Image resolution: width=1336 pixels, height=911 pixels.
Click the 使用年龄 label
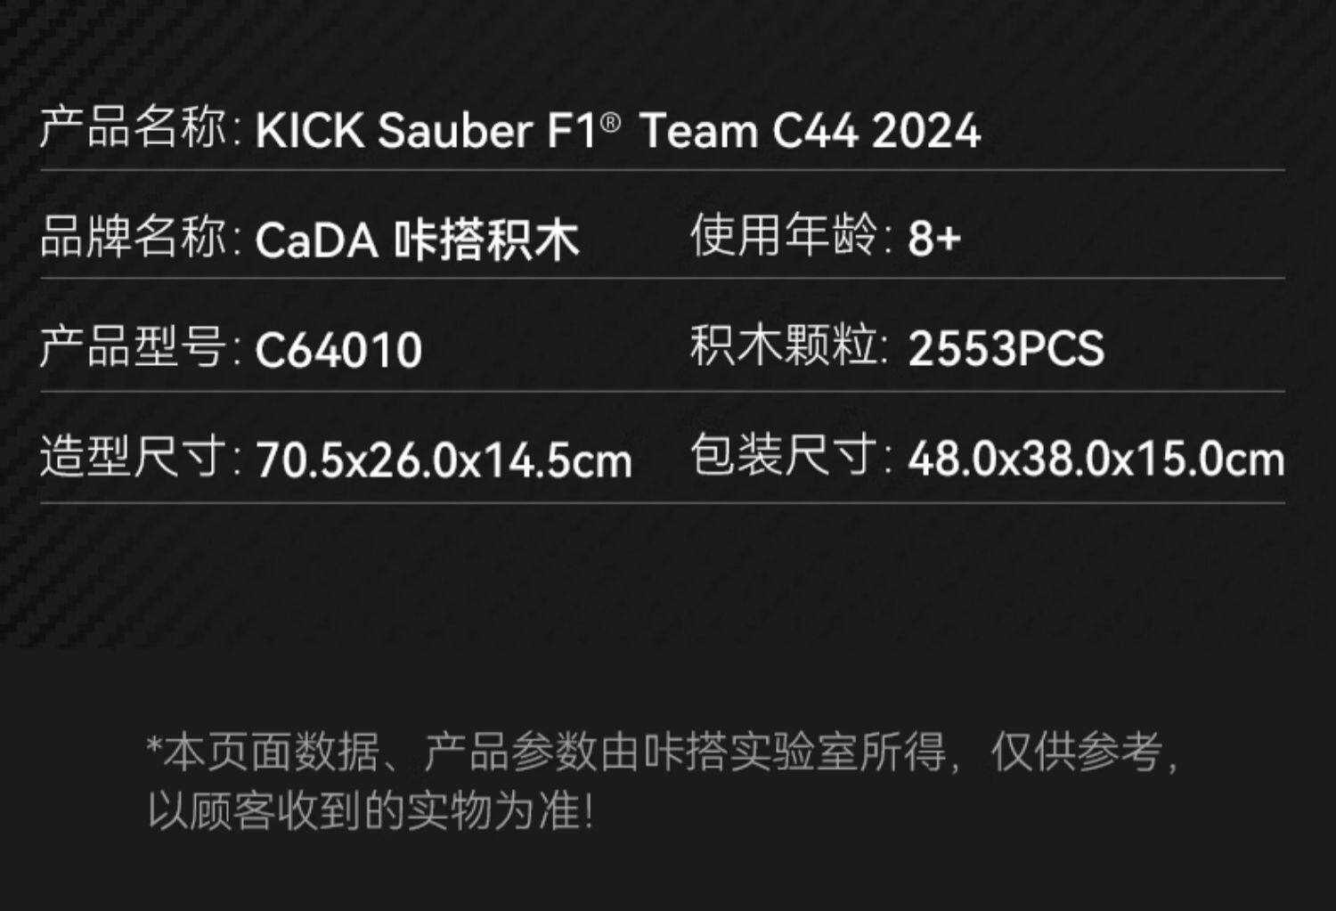point(785,236)
